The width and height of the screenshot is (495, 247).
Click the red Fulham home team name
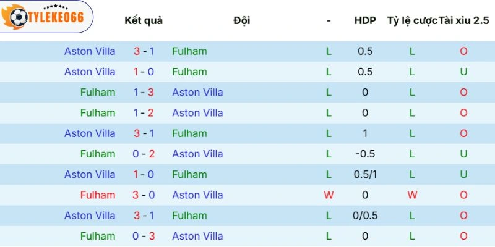click(x=98, y=195)
